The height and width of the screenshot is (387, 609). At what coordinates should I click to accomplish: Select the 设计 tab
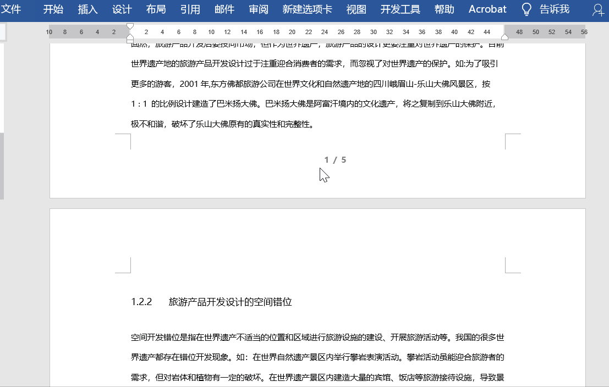coord(122,9)
